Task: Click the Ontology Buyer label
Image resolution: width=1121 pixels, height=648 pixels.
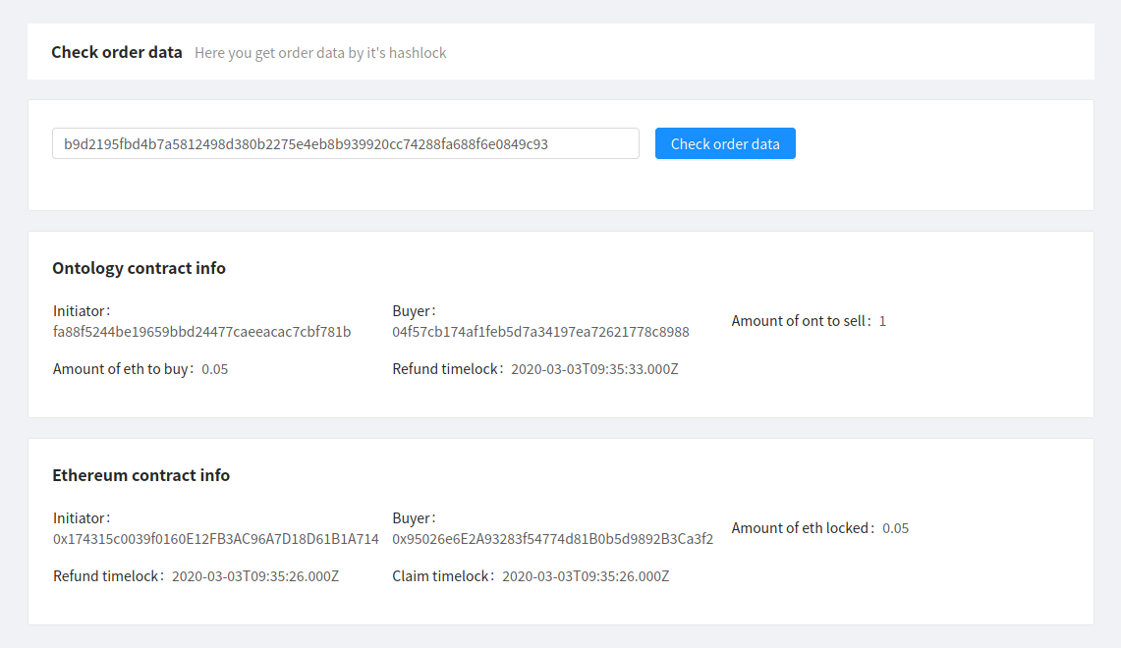Action: tap(414, 311)
